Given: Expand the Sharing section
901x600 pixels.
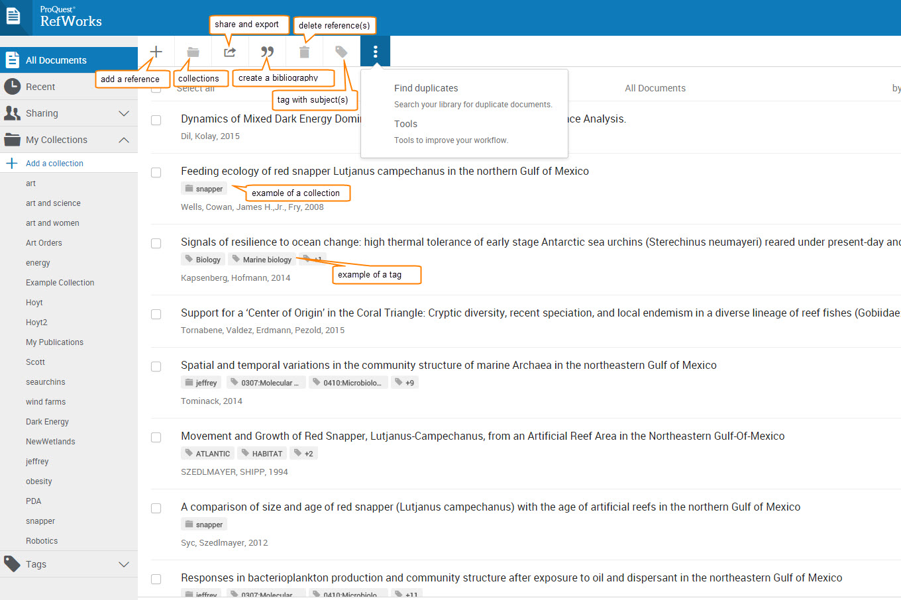Looking at the screenshot, I should coord(69,113).
